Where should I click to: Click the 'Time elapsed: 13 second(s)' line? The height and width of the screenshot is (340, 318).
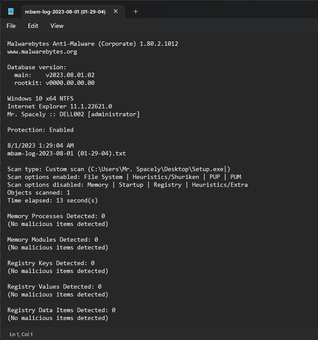53,200
